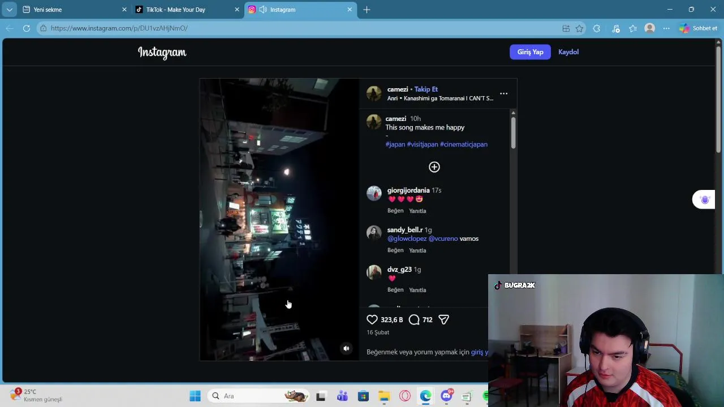View site information lock icon
This screenshot has height=407, width=724.
(x=43, y=28)
